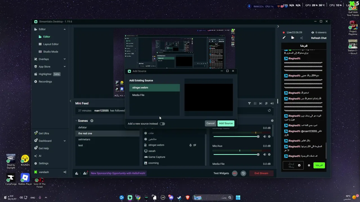
Task: Mute Mic/Aux speaker icon
Action: click(x=264, y=155)
